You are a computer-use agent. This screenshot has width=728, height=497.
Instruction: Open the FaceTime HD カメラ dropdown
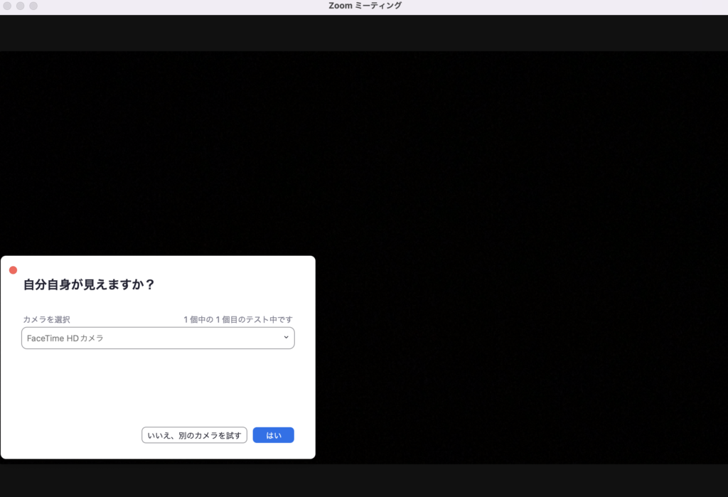point(158,338)
